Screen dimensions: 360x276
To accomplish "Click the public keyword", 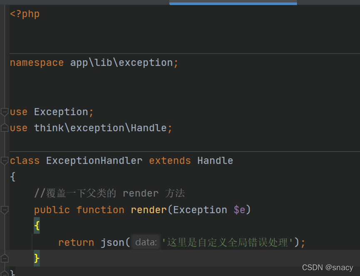I will pos(52,210).
